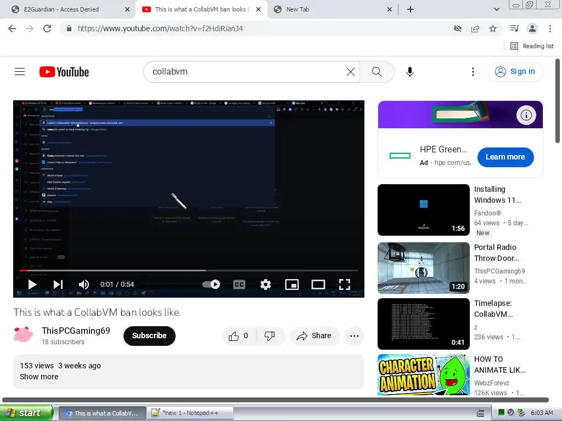The height and width of the screenshot is (421, 562).
Task: Enter full screen mode
Action: (345, 285)
